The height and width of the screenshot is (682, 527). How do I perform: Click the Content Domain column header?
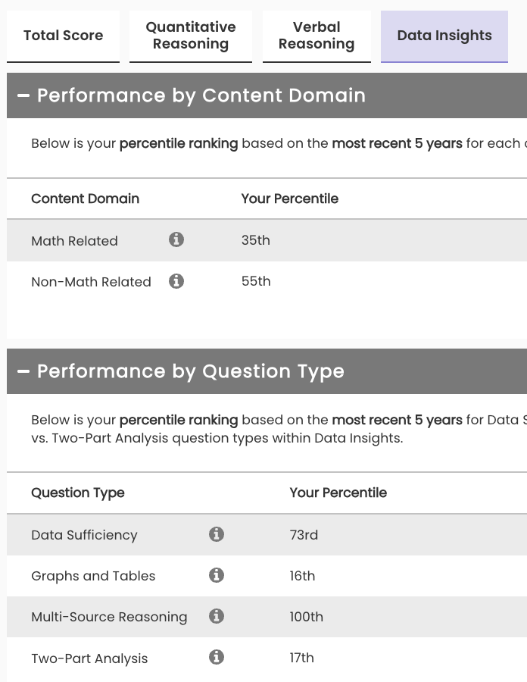click(x=85, y=199)
